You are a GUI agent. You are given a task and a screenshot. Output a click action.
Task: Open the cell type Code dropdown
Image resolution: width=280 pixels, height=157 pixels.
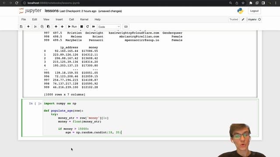point(109,27)
